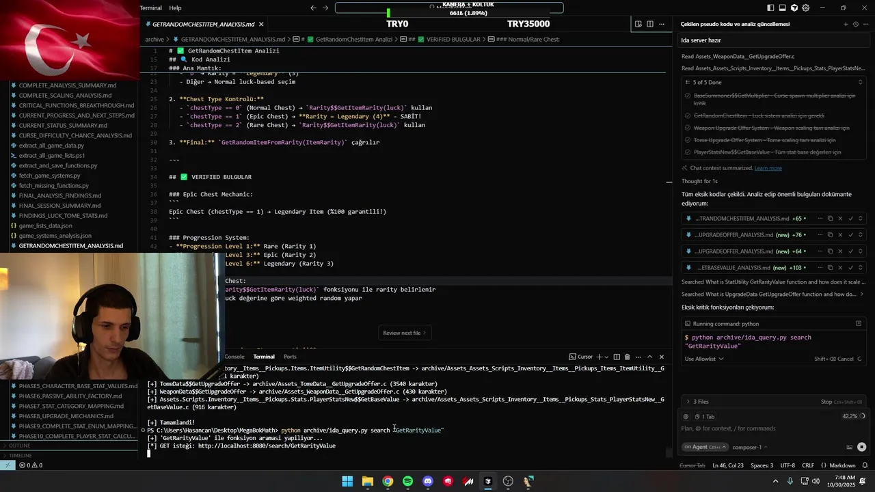Accept changes for TRANDOMCHESTITEM_ANALYSIS.md

point(850,219)
